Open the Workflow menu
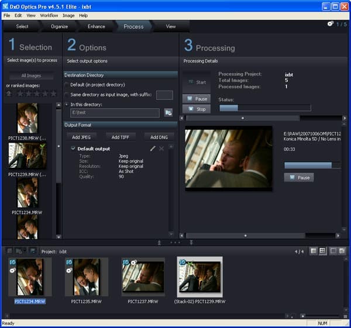 (49, 15)
